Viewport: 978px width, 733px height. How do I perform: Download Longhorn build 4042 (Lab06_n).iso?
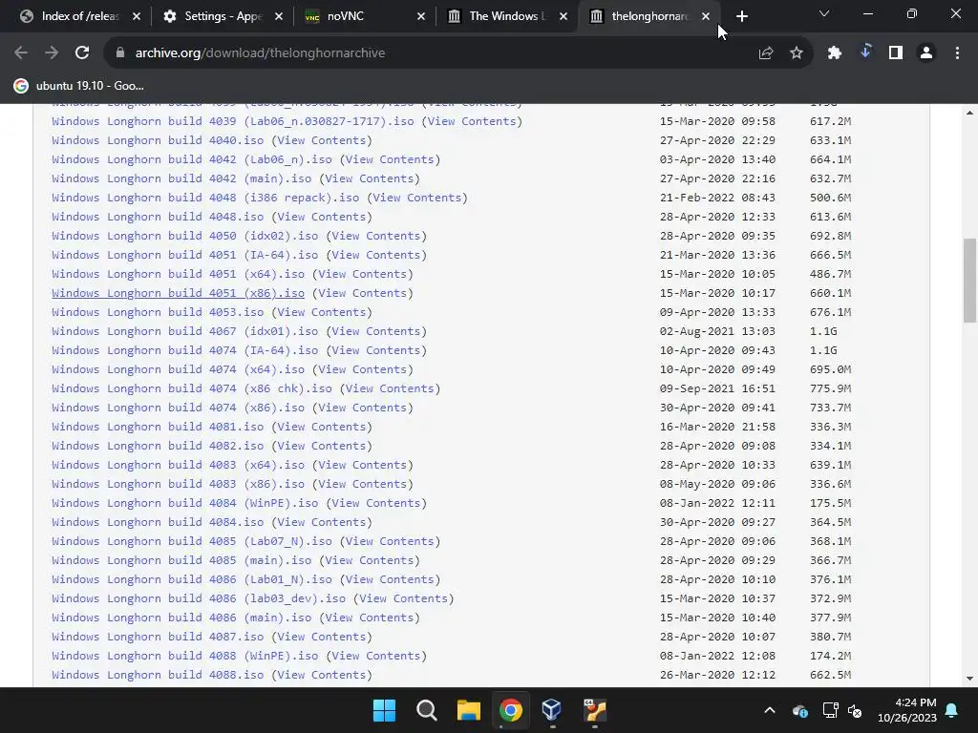(192, 159)
